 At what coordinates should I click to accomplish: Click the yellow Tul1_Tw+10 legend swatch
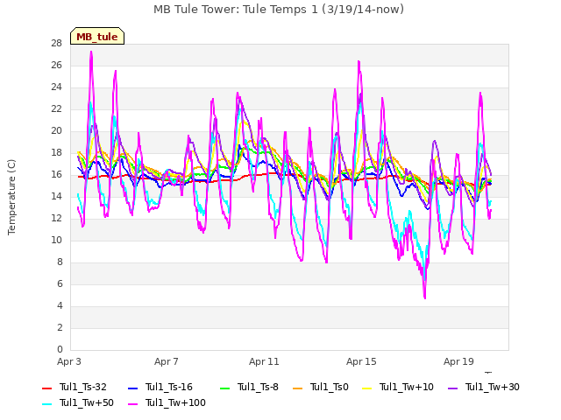click(x=366, y=388)
